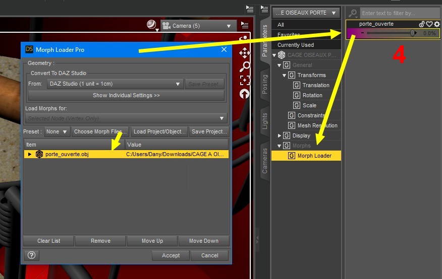Open the pane options menu left of Parameters
This screenshot has height=279, width=442.
pyautogui.click(x=250, y=9)
